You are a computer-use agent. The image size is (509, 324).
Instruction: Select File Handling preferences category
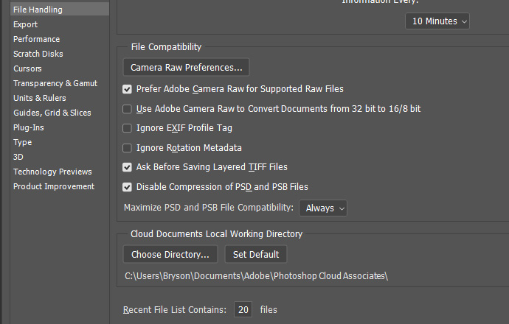60,10
